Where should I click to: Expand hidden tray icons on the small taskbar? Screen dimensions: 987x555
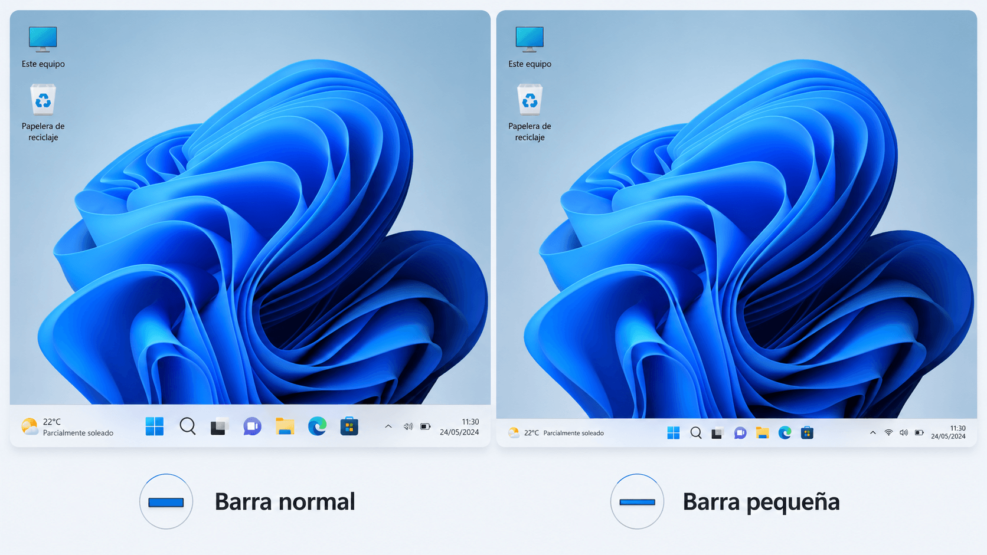pos(873,433)
